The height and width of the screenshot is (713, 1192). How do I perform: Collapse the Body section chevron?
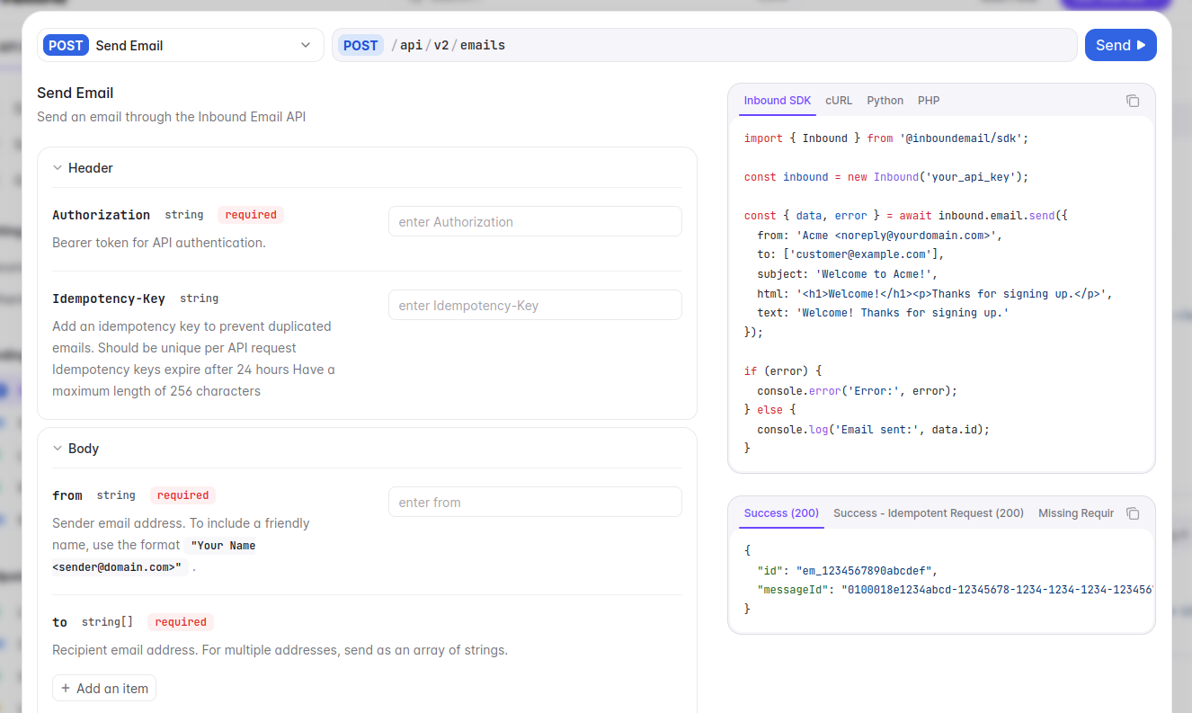[58, 449]
